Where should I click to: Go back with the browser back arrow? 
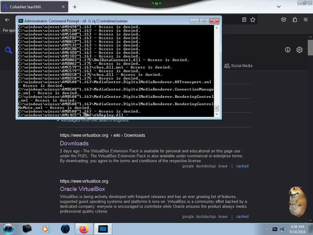(x=7, y=20)
